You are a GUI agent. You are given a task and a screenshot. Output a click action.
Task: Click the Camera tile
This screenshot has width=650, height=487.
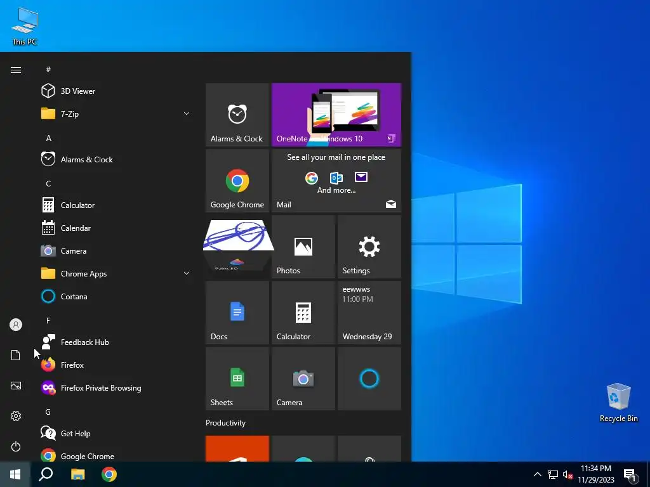303,379
